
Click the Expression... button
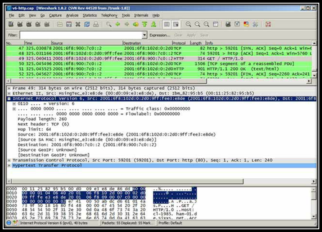(160, 35)
